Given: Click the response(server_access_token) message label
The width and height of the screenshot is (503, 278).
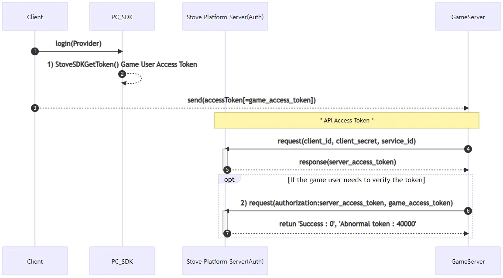Looking at the screenshot, I should [348, 162].
